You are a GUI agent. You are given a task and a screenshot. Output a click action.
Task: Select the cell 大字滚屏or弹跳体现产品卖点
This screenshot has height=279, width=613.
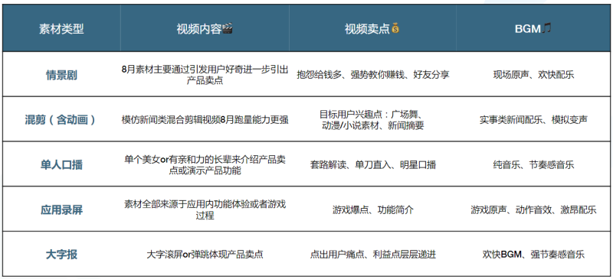[205, 255]
